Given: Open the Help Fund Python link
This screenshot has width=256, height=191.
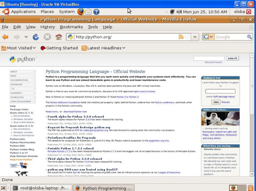Looking at the screenshot, I should tap(21, 160).
